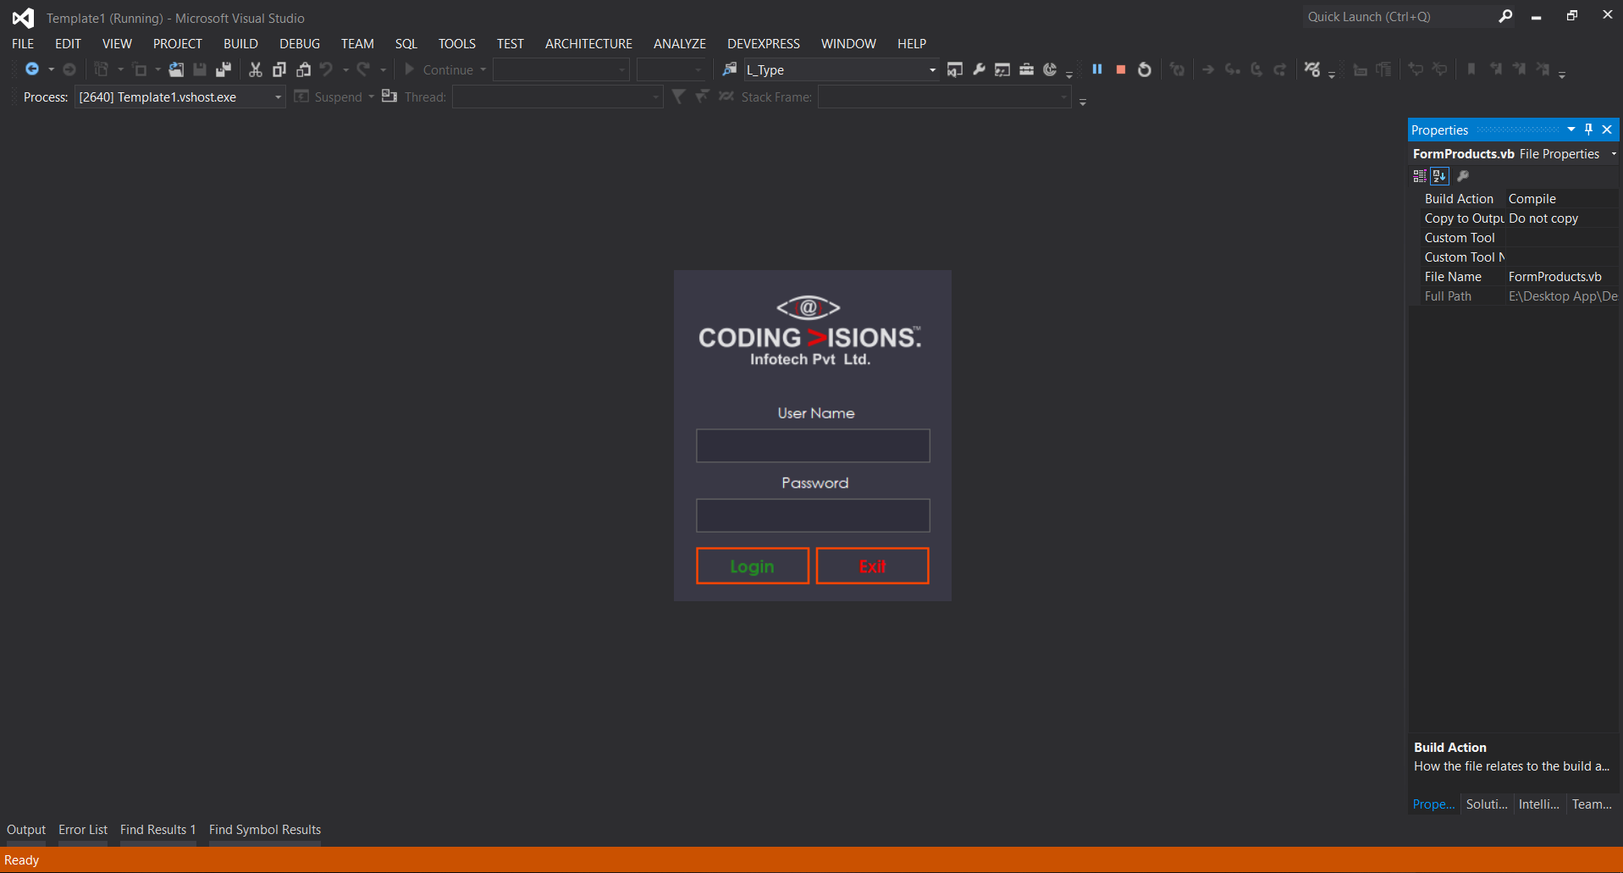Click the Navigate Backward arrow icon
This screenshot has width=1623, height=873.
tap(32, 69)
